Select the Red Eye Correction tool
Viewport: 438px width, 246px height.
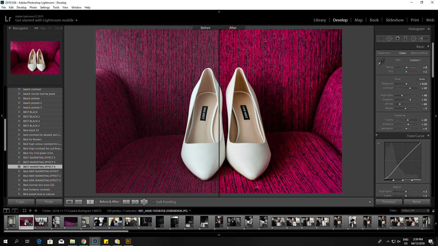coord(397,39)
